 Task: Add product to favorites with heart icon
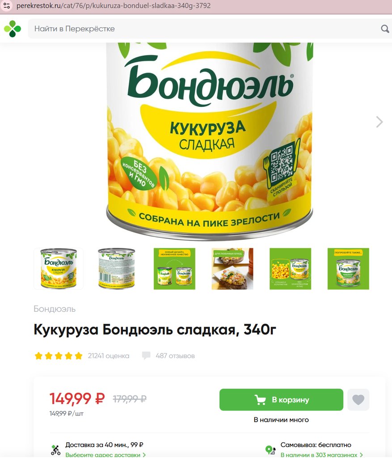click(x=358, y=399)
